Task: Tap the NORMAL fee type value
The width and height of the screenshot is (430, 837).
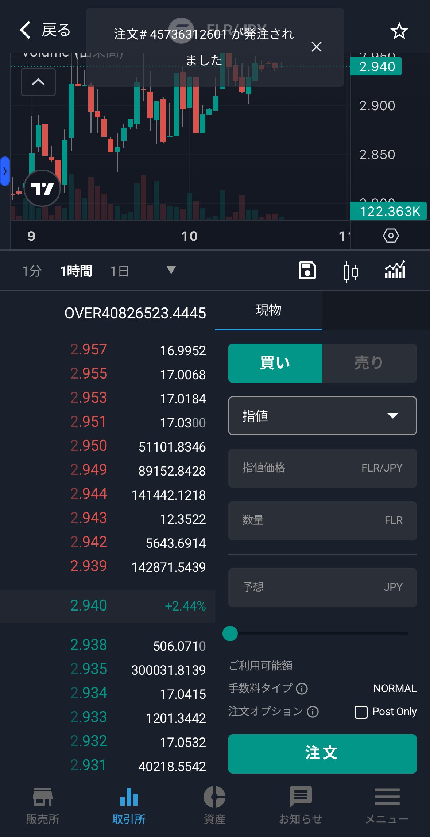Action: click(x=395, y=689)
